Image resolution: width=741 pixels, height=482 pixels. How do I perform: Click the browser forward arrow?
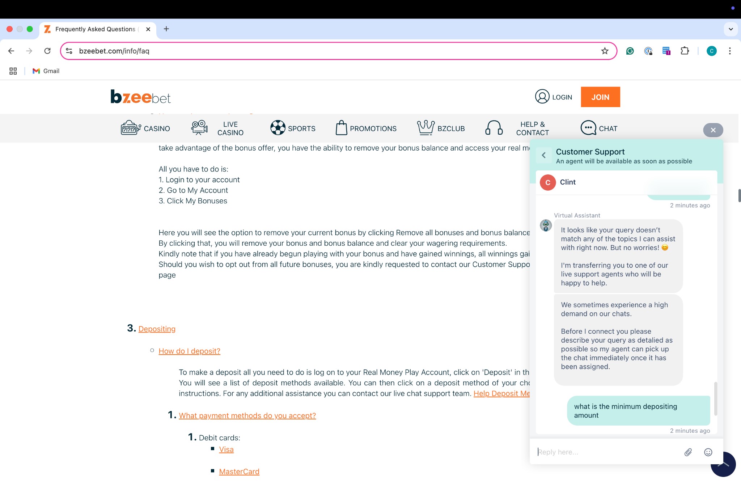tap(29, 51)
